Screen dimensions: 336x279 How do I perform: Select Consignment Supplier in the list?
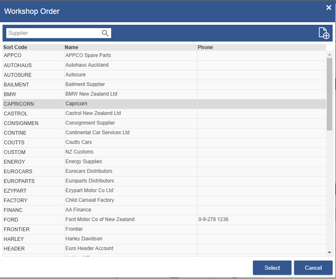click(x=131, y=123)
